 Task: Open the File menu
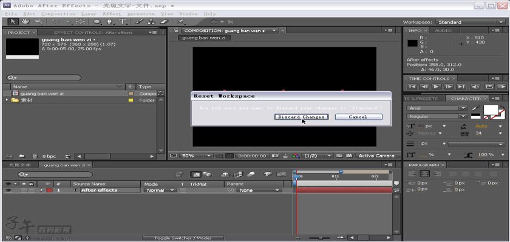[x=11, y=14]
